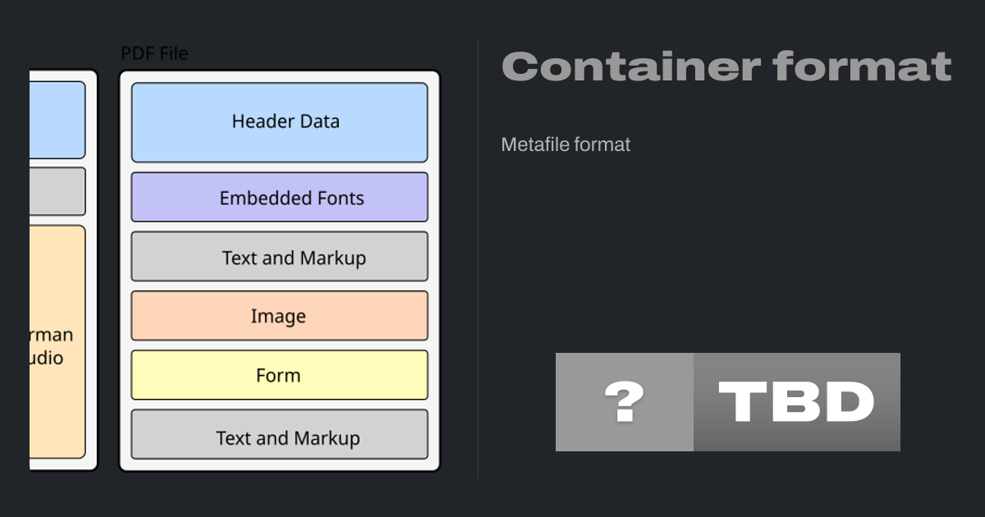Select the cut-off blue block at far left
Viewport: 985px width, 517px height.
(x=57, y=119)
